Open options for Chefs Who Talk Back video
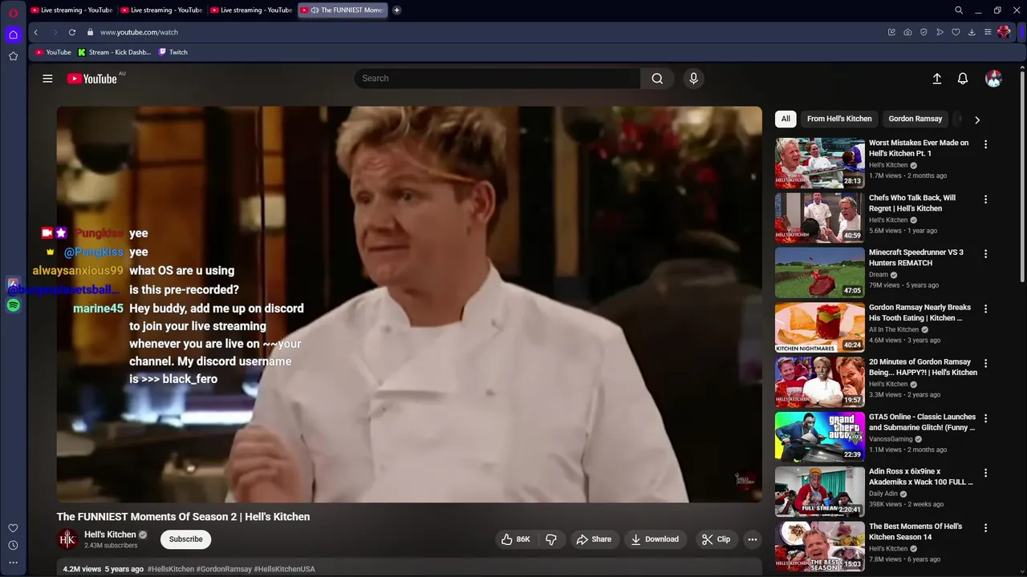The width and height of the screenshot is (1027, 577). [985, 199]
